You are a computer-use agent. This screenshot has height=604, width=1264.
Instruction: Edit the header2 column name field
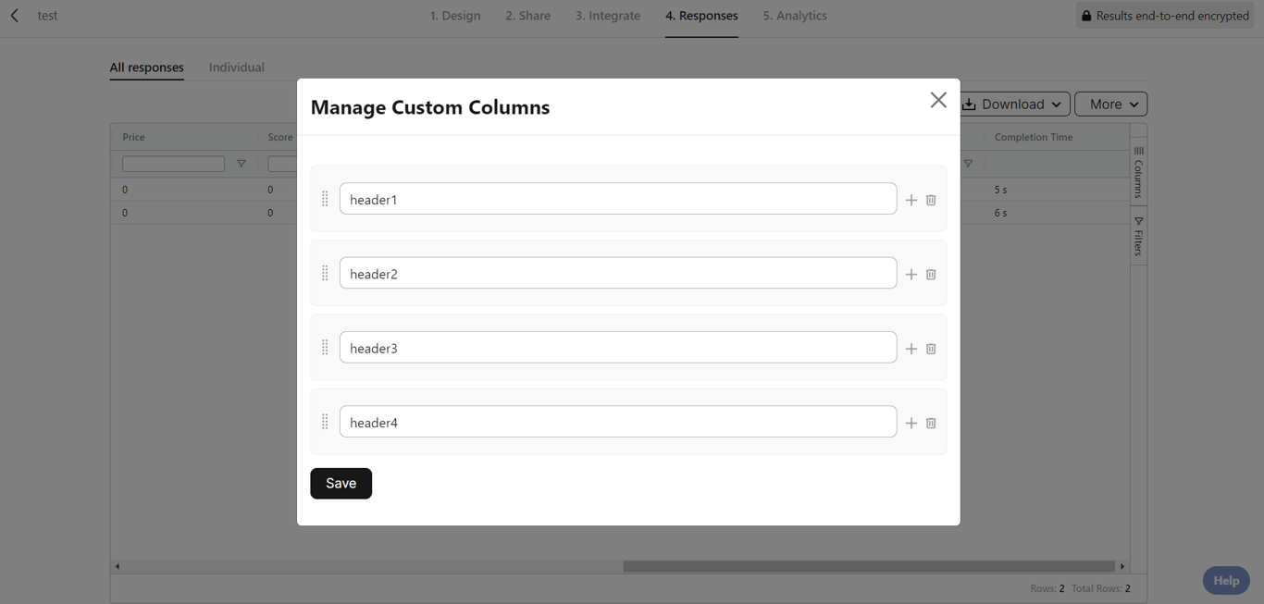[617, 274]
